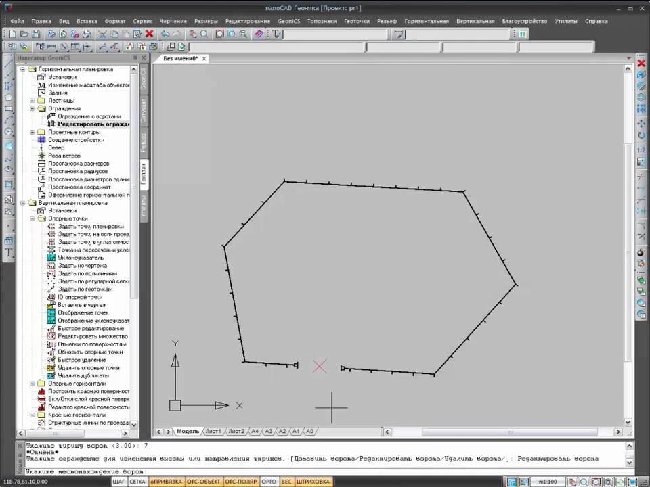Toggle оПРИВЯЗКА object snap
This screenshot has width=650, height=487.
(x=166, y=482)
